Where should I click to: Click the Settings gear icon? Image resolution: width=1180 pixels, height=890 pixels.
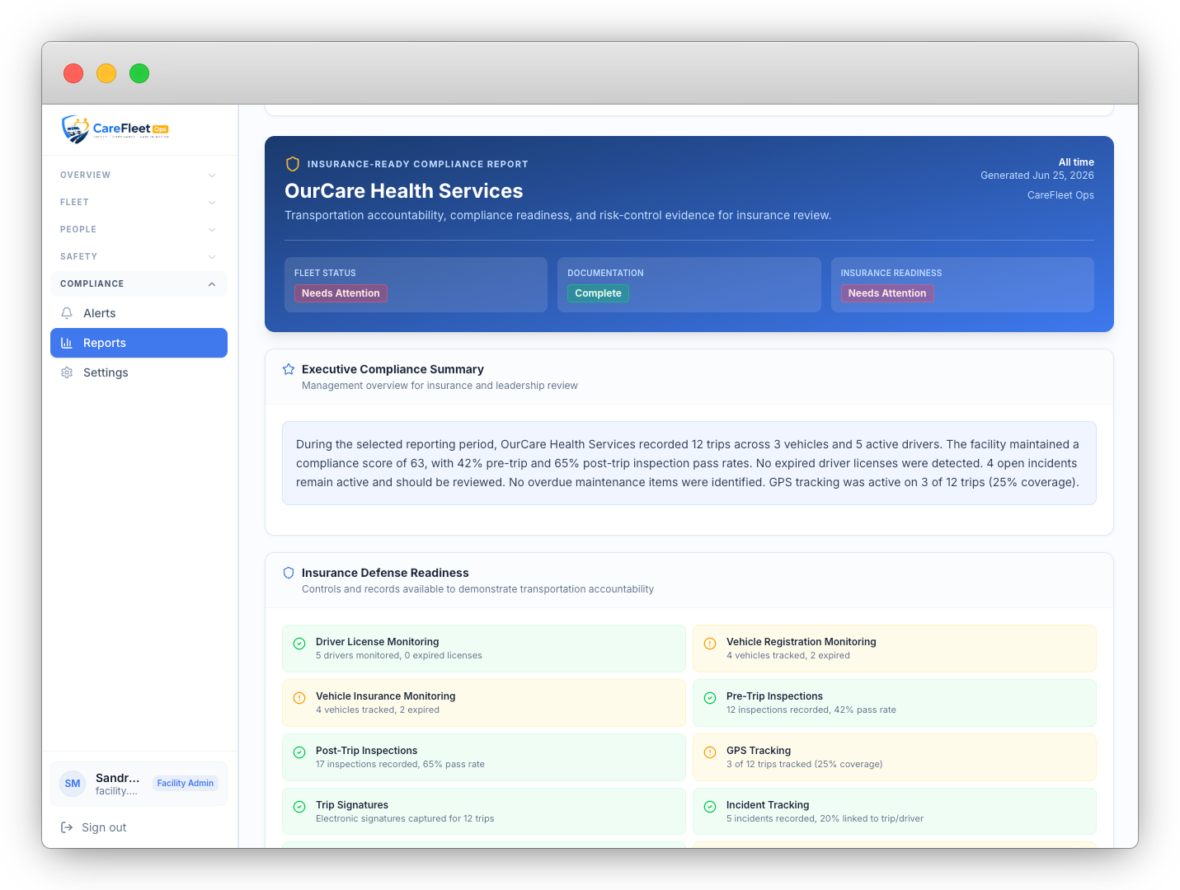67,372
